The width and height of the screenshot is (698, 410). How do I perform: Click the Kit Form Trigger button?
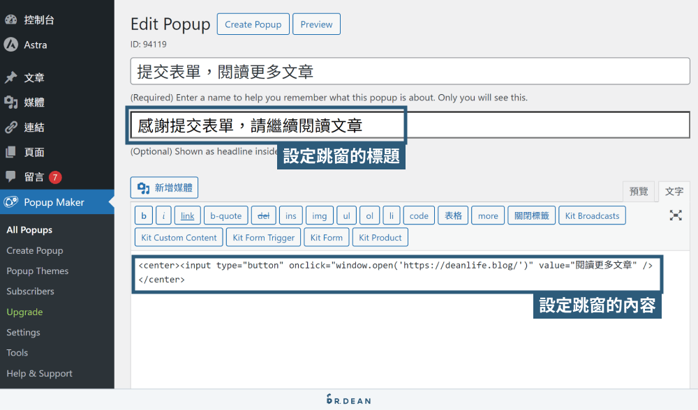[263, 237]
